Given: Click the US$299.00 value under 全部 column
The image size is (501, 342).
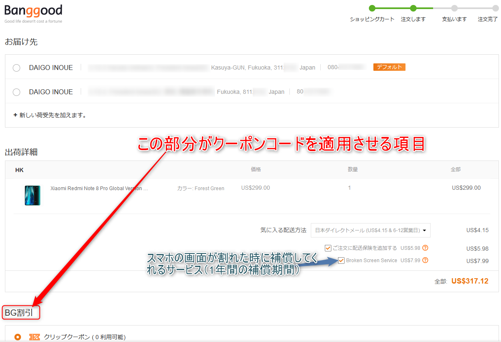Looking at the screenshot, I should tap(466, 188).
